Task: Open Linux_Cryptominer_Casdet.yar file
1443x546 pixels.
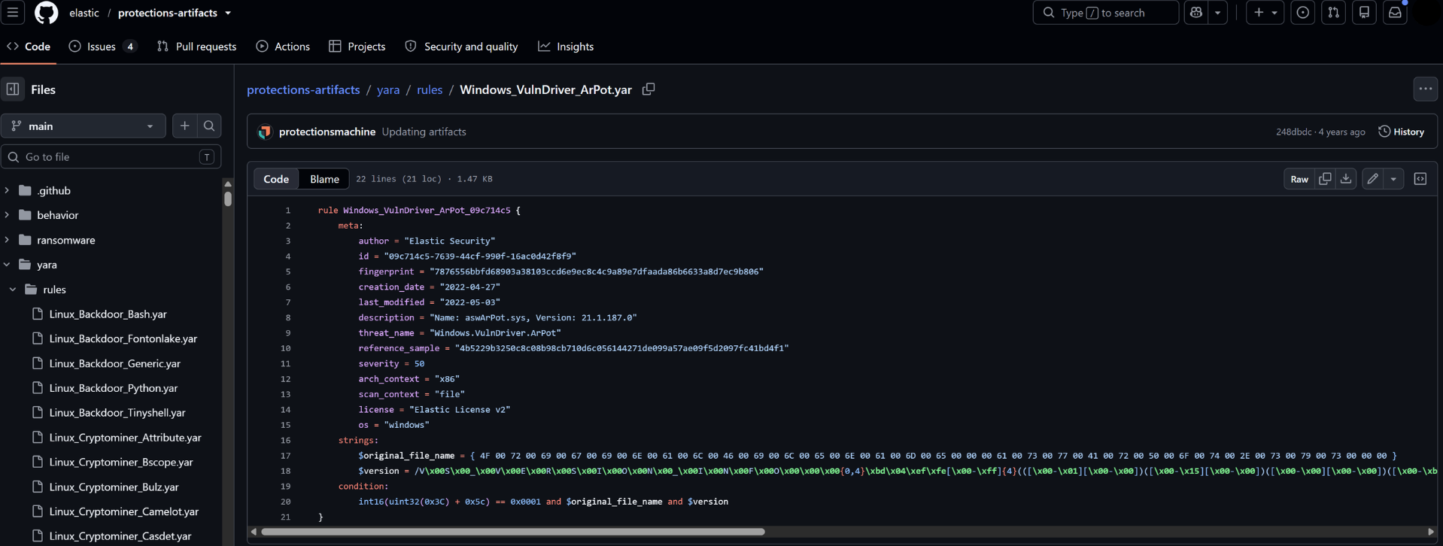Action: 120,536
